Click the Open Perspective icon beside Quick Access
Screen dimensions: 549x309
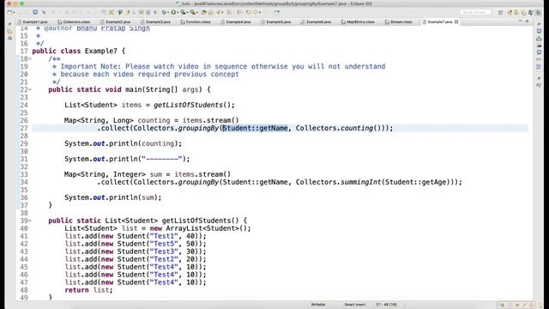click(x=500, y=13)
